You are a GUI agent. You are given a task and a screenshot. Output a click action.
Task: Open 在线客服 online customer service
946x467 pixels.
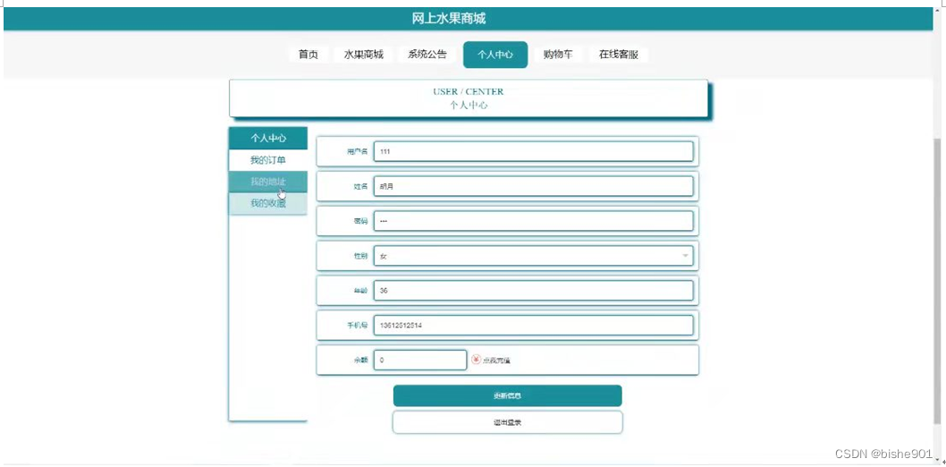point(619,55)
